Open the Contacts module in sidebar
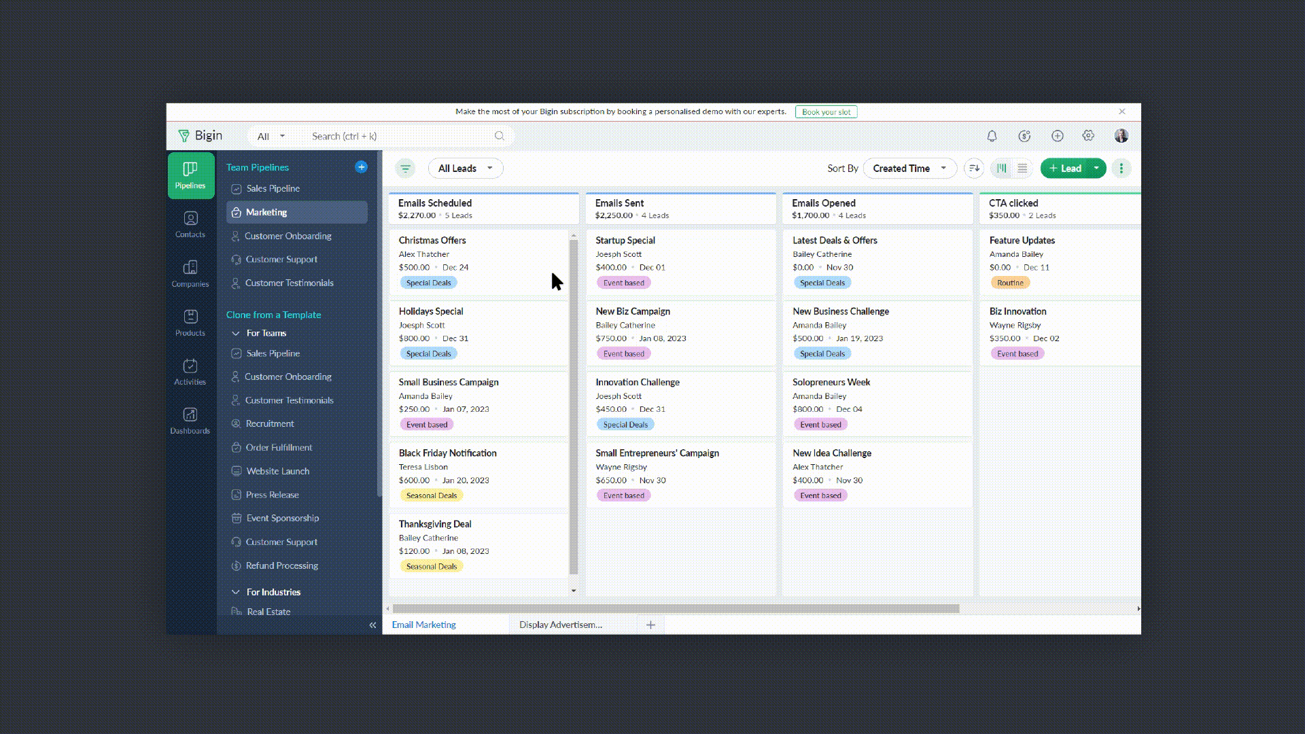This screenshot has height=734, width=1305. [190, 224]
